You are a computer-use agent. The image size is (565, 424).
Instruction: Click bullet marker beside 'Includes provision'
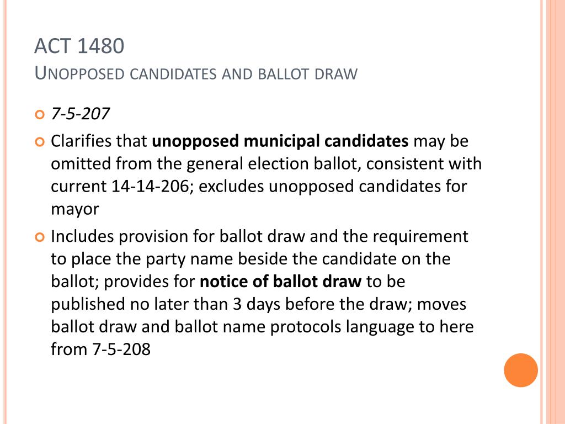pyautogui.click(x=40, y=237)
